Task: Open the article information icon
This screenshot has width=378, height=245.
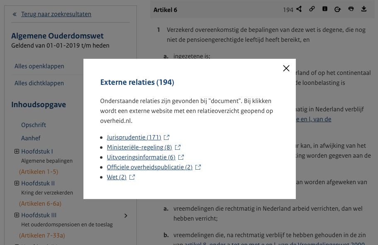Action: pyautogui.click(x=325, y=9)
